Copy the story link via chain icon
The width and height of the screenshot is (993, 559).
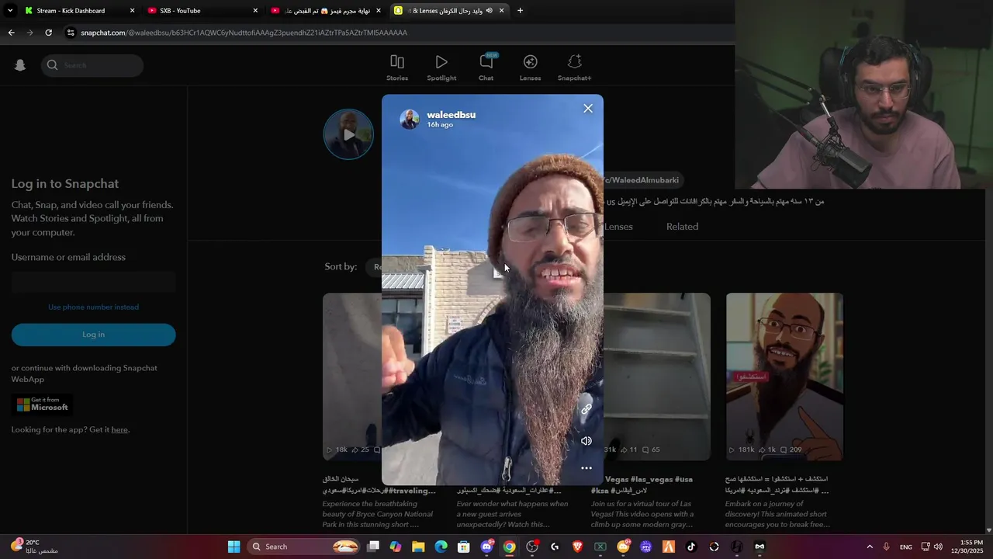[586, 409]
